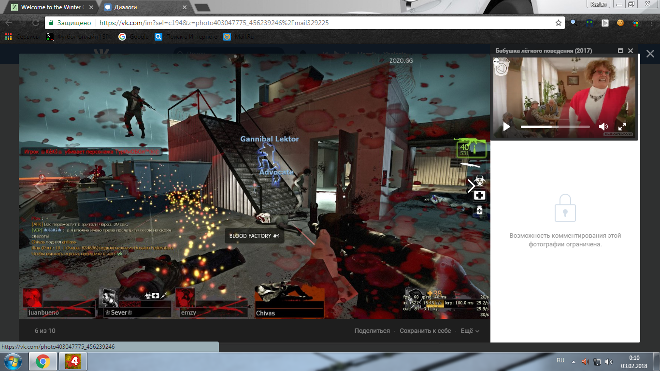
Task: Switch to "Welcome to the Winter" tab
Action: [47, 7]
